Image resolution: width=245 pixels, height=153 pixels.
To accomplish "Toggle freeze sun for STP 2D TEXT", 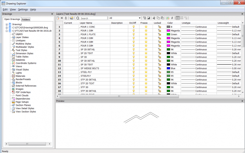I will pyautogui.click(x=146, y=83).
